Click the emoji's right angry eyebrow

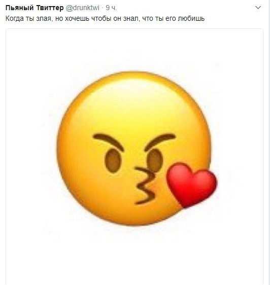point(160,142)
